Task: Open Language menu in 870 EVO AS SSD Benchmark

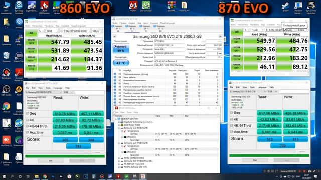Action: [262, 87]
